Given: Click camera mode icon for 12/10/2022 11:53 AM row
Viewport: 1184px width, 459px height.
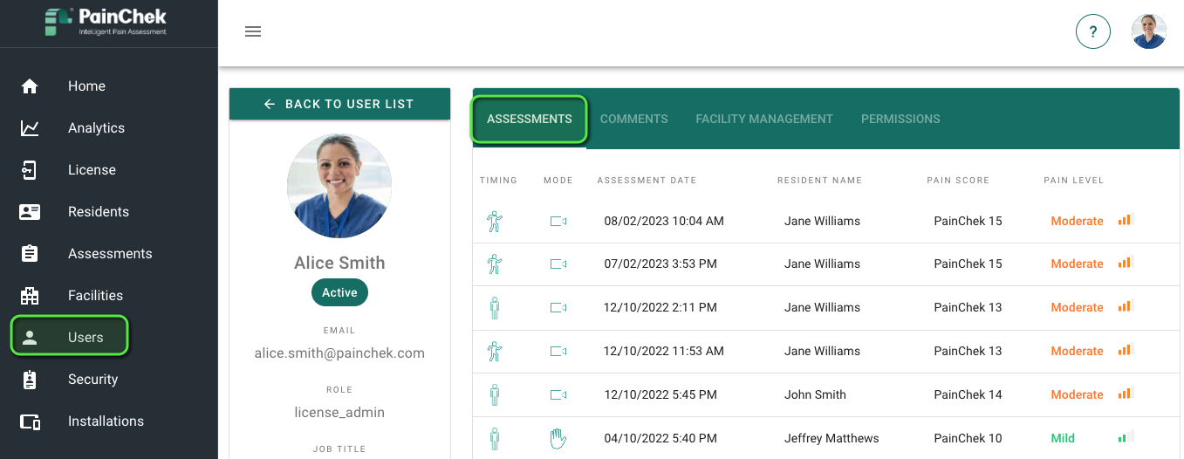Looking at the screenshot, I should (x=558, y=352).
